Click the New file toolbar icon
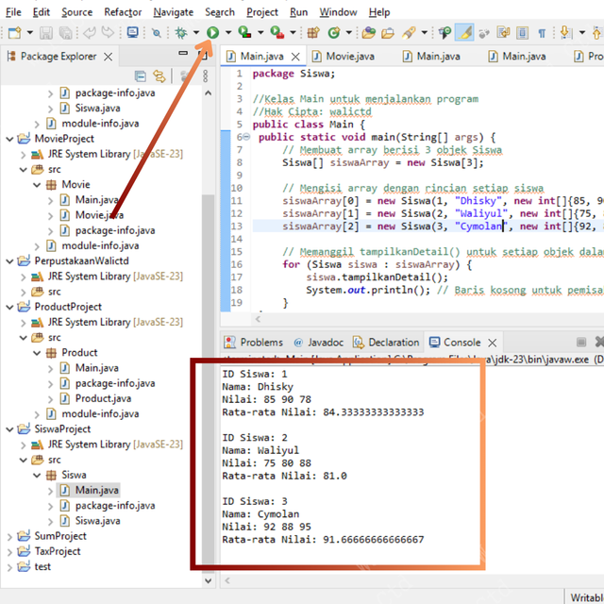This screenshot has height=604, width=604. click(13, 32)
